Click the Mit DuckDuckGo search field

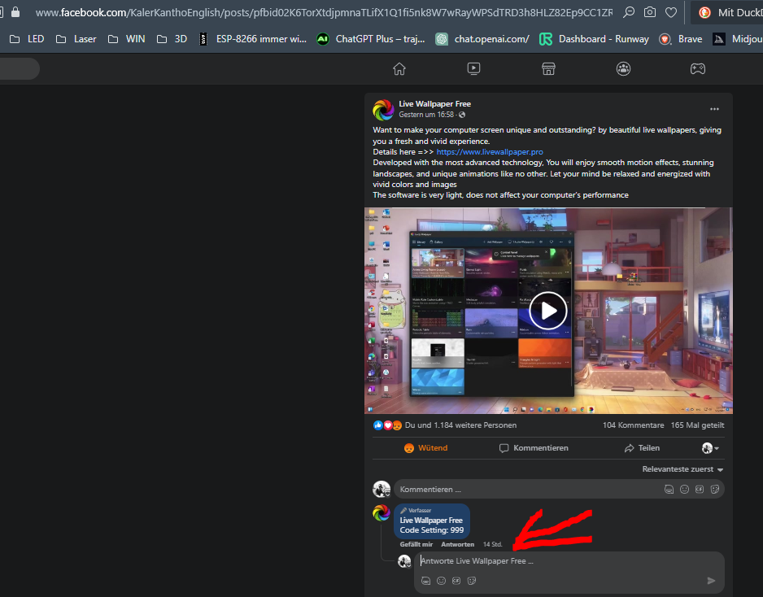pos(729,13)
